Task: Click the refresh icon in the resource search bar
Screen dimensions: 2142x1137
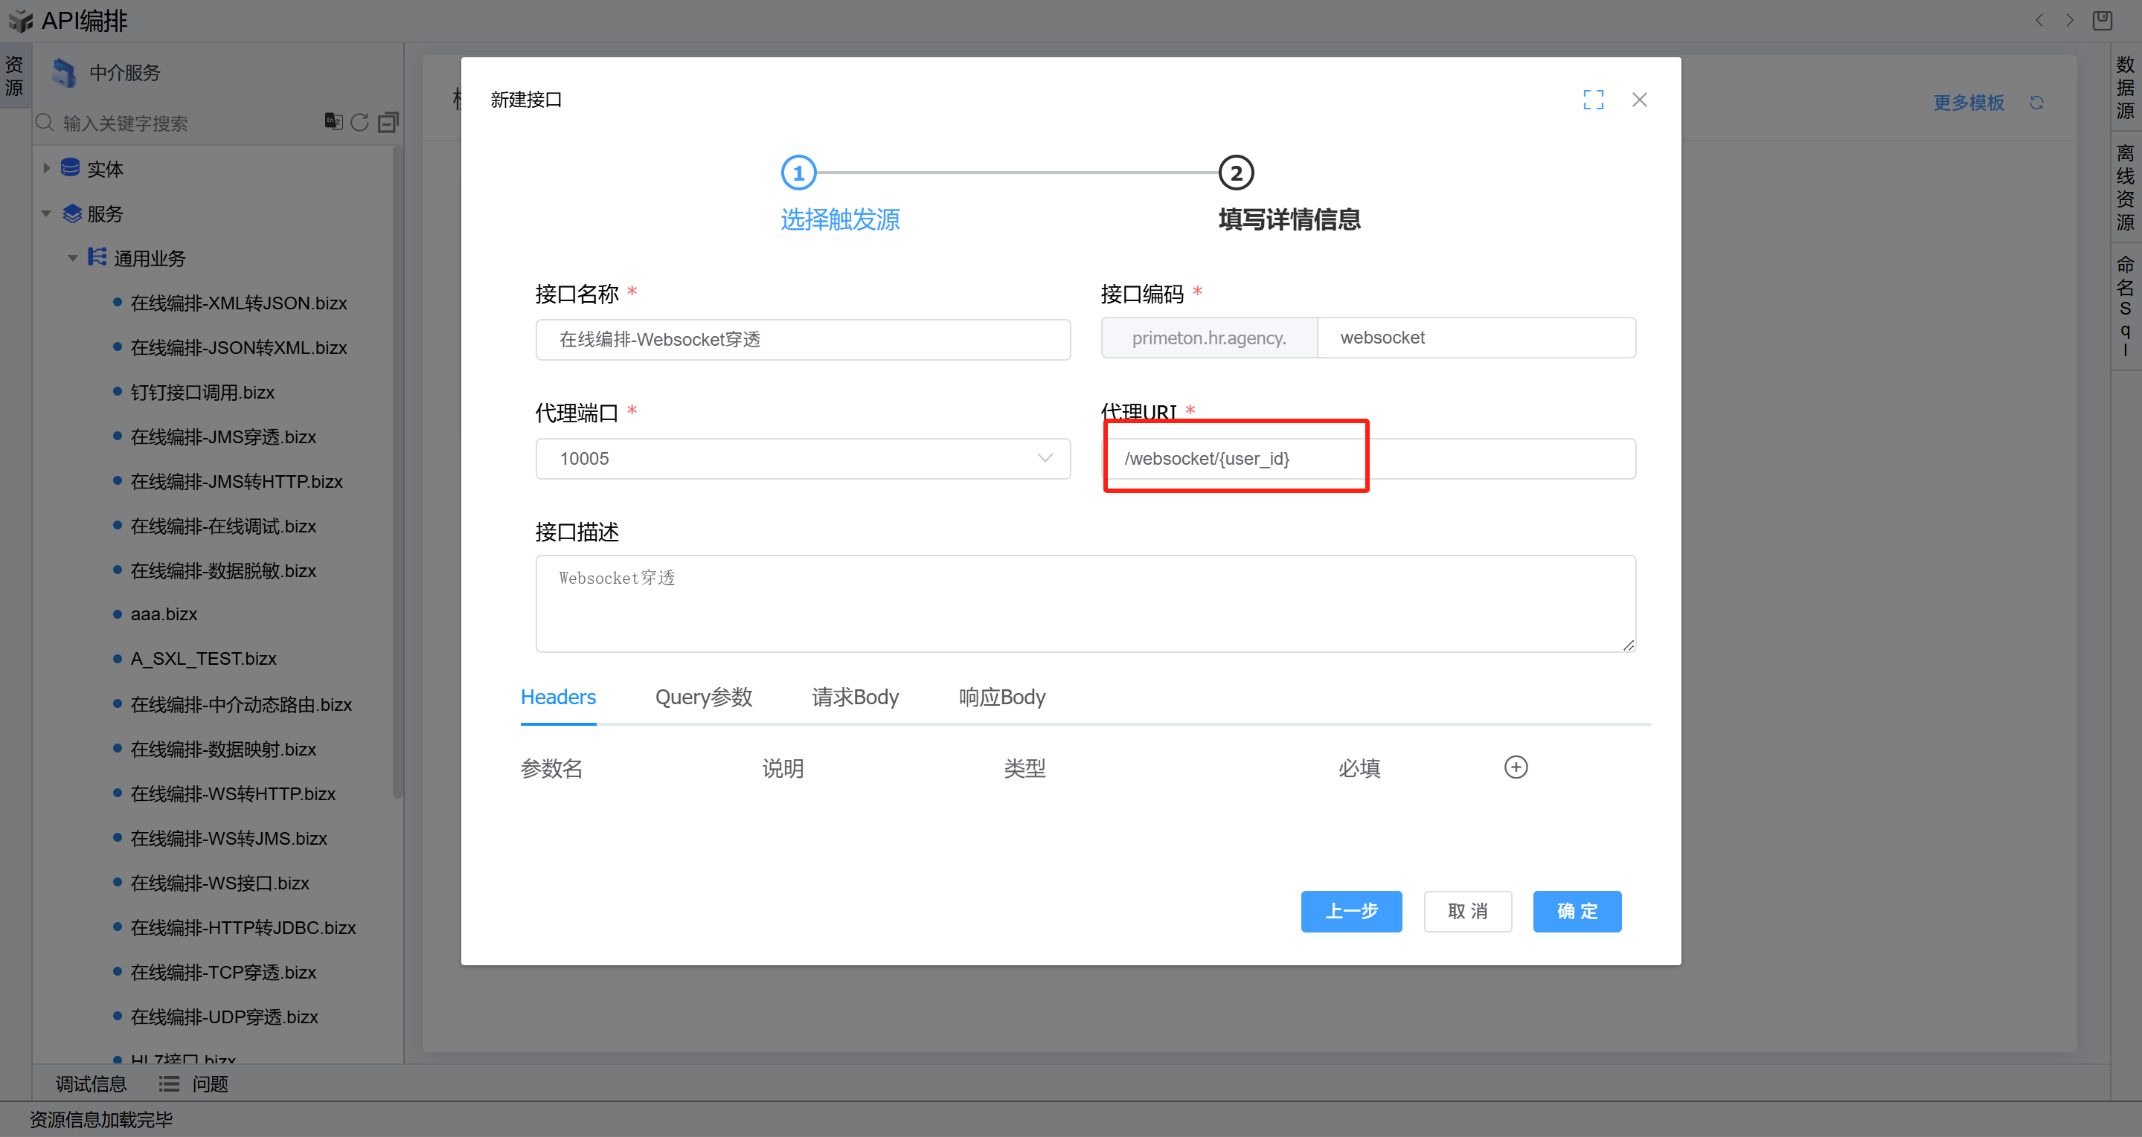Action: [x=359, y=123]
